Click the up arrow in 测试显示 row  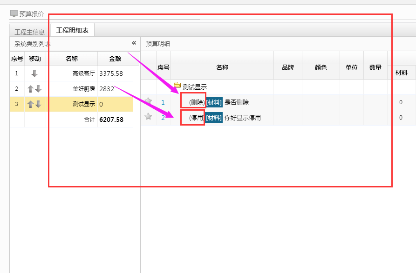[x=31, y=104]
